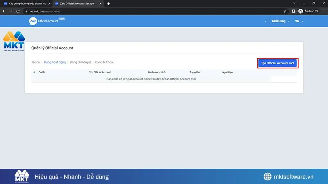Click Tạo Official Account mới button
328x184 pixels.
[x=277, y=63]
